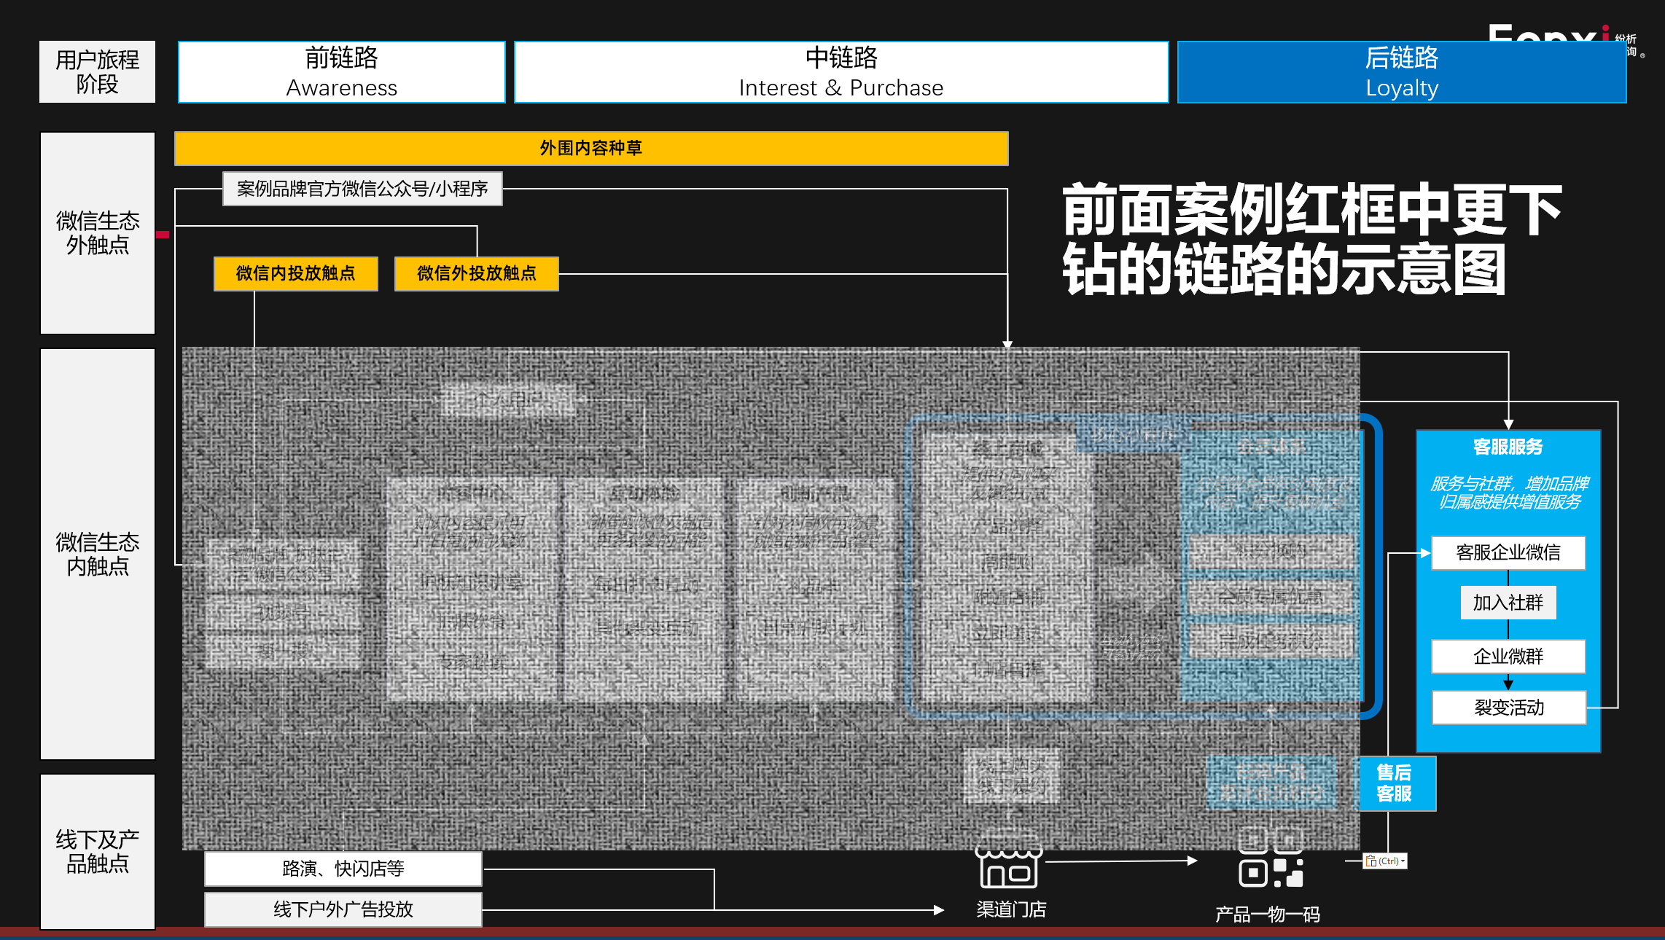Click the 微信外投放触点 box
This screenshot has width=1665, height=940.
pos(476,274)
